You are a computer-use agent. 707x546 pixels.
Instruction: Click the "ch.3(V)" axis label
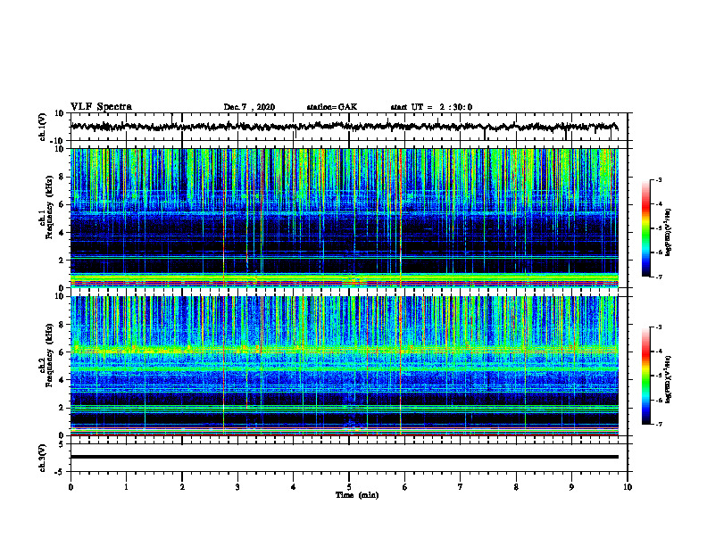pyautogui.click(x=42, y=458)
